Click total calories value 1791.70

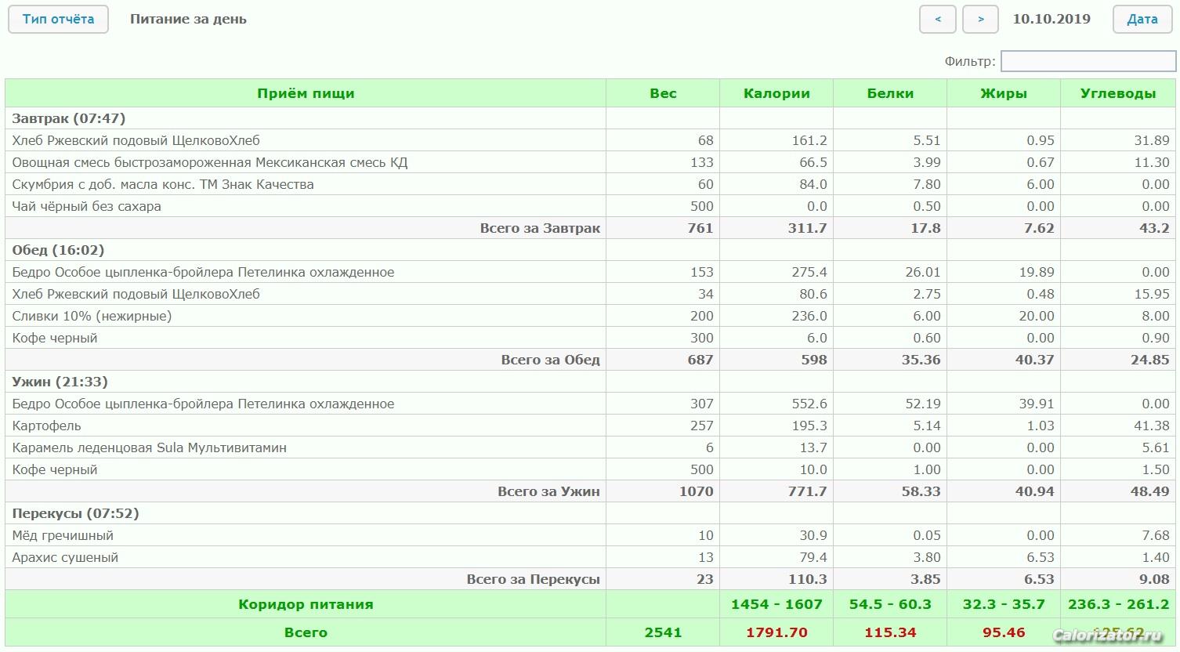pyautogui.click(x=776, y=632)
